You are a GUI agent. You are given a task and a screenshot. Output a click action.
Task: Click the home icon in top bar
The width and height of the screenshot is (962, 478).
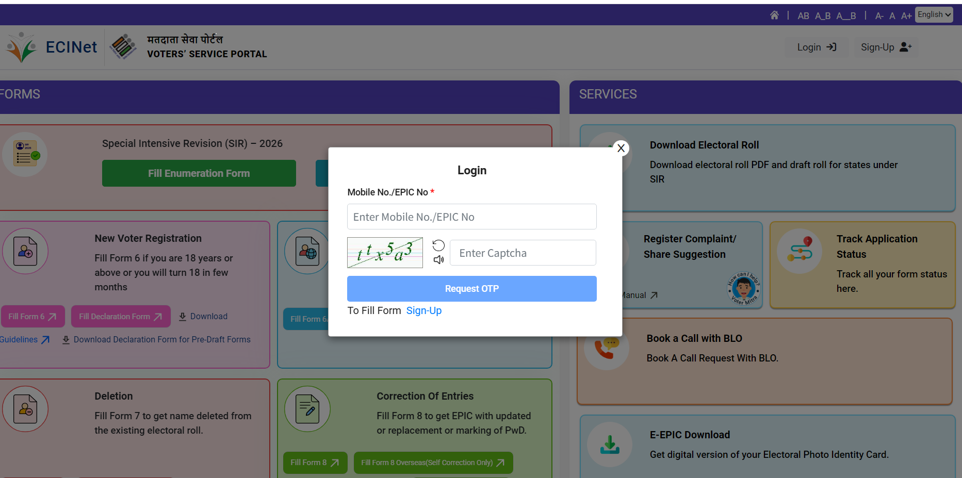[x=774, y=15]
